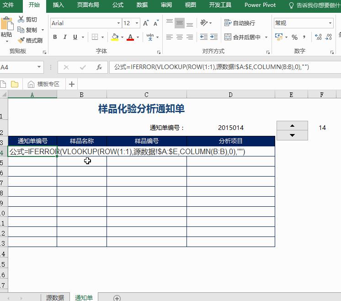Increase indent icon

214,37
